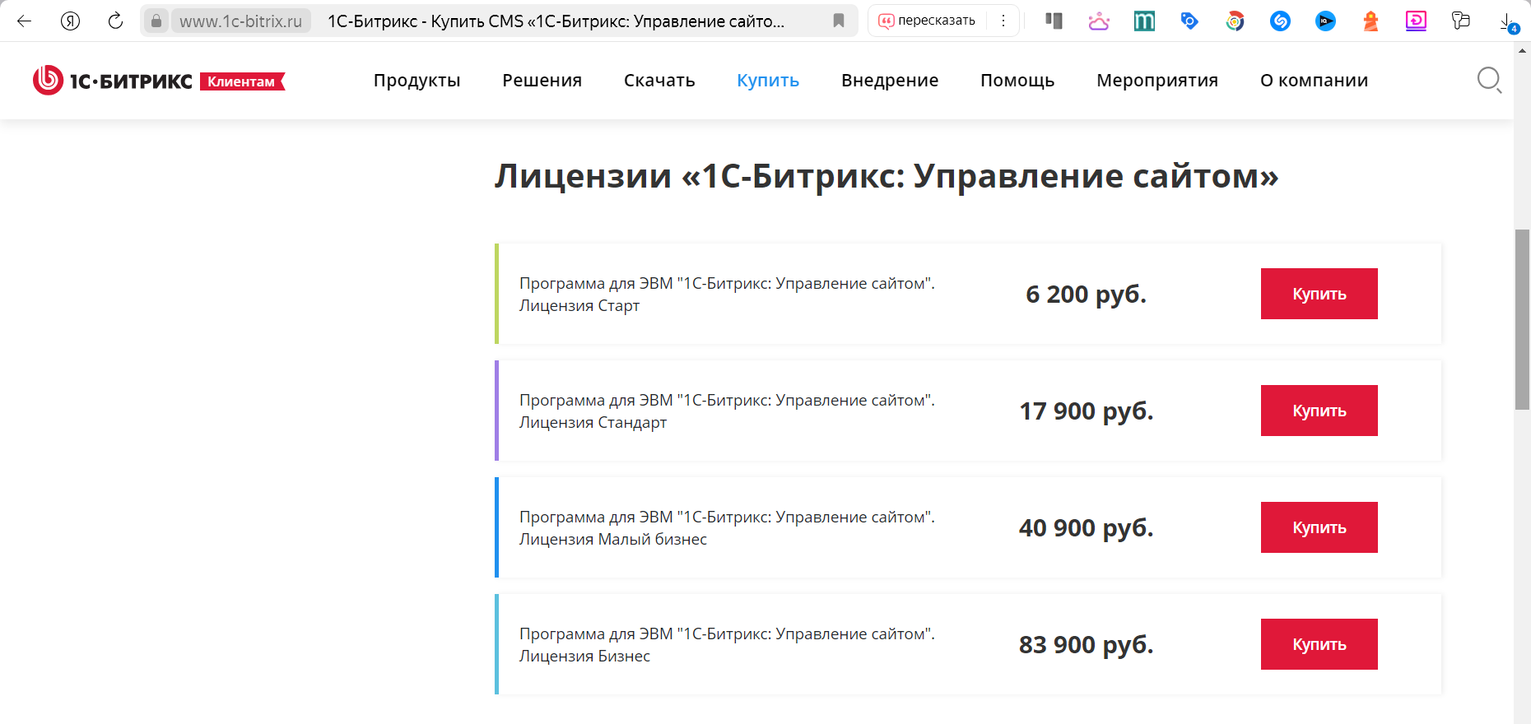The image size is (1531, 724).
Task: Open the 'О компании' menu item
Action: click(1314, 81)
